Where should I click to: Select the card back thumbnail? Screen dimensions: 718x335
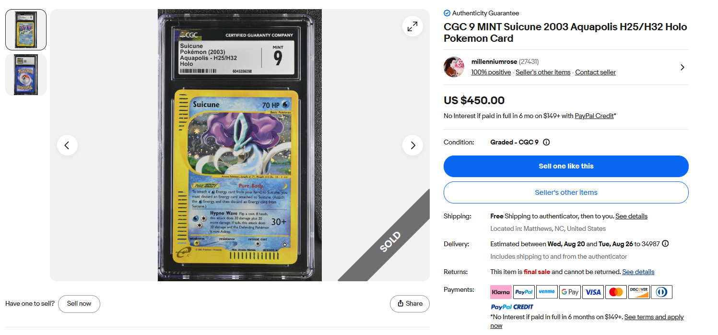pyautogui.click(x=26, y=74)
